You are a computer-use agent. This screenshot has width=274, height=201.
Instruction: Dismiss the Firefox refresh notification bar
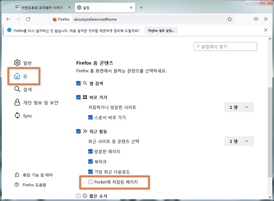266,30
